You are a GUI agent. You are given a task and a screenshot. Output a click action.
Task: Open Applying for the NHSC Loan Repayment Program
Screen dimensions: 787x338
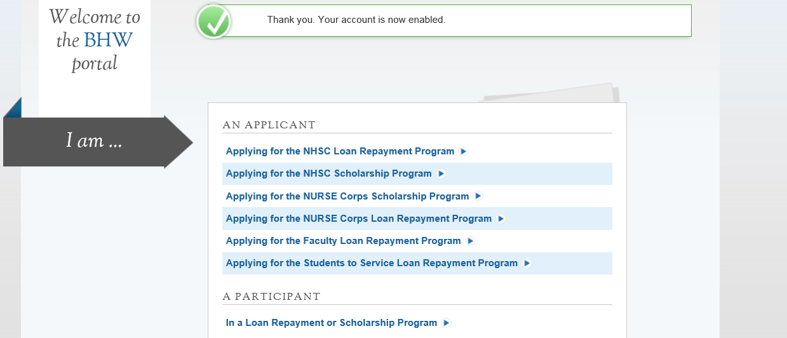pyautogui.click(x=340, y=151)
